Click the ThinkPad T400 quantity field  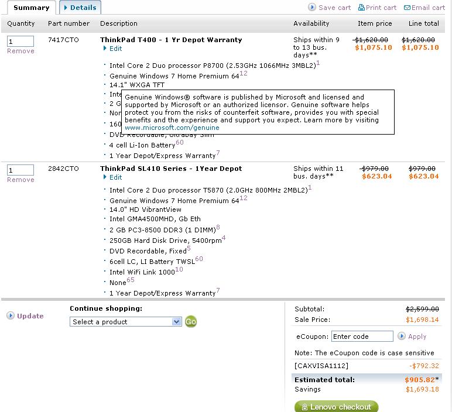click(x=20, y=41)
